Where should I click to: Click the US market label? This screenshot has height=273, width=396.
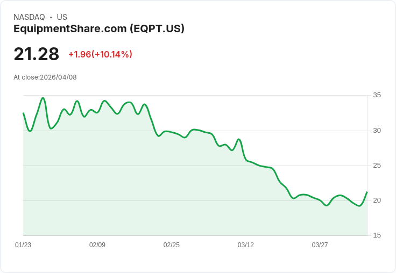pyautogui.click(x=62, y=17)
